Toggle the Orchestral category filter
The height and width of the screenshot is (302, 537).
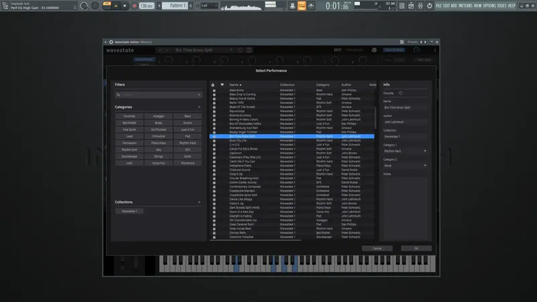158,136
